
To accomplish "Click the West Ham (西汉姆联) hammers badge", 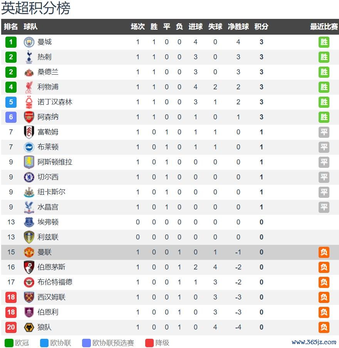I will tap(29, 297).
